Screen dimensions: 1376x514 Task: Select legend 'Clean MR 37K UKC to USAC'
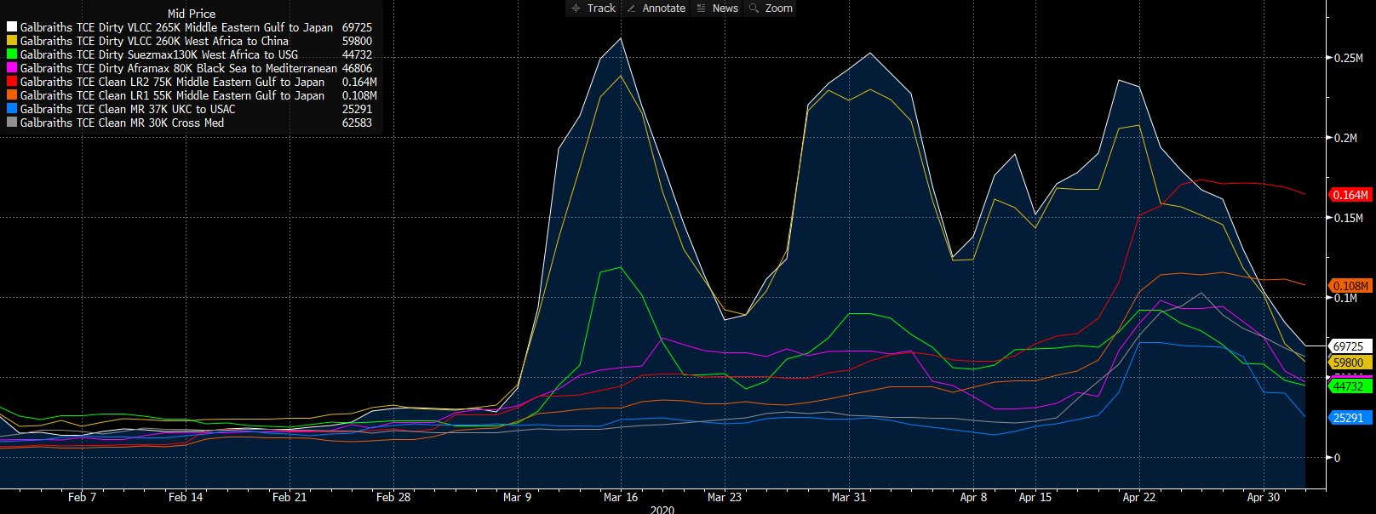[128, 109]
